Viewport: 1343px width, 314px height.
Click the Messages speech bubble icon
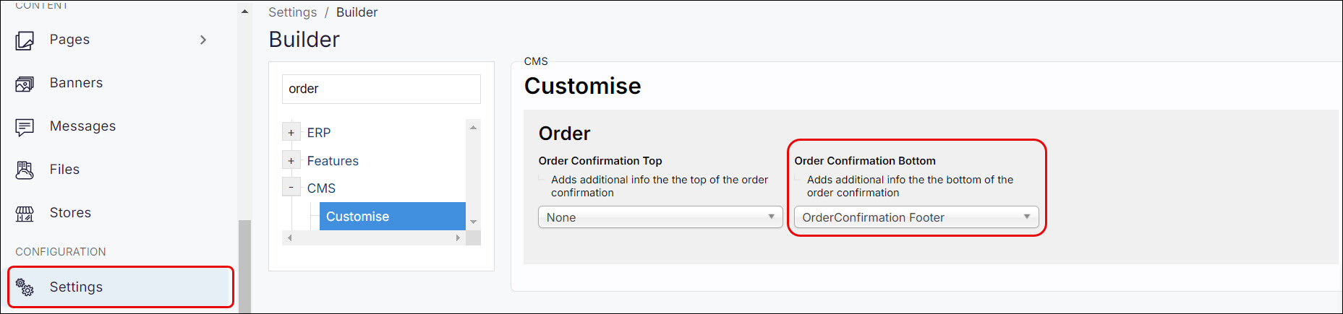tap(25, 127)
